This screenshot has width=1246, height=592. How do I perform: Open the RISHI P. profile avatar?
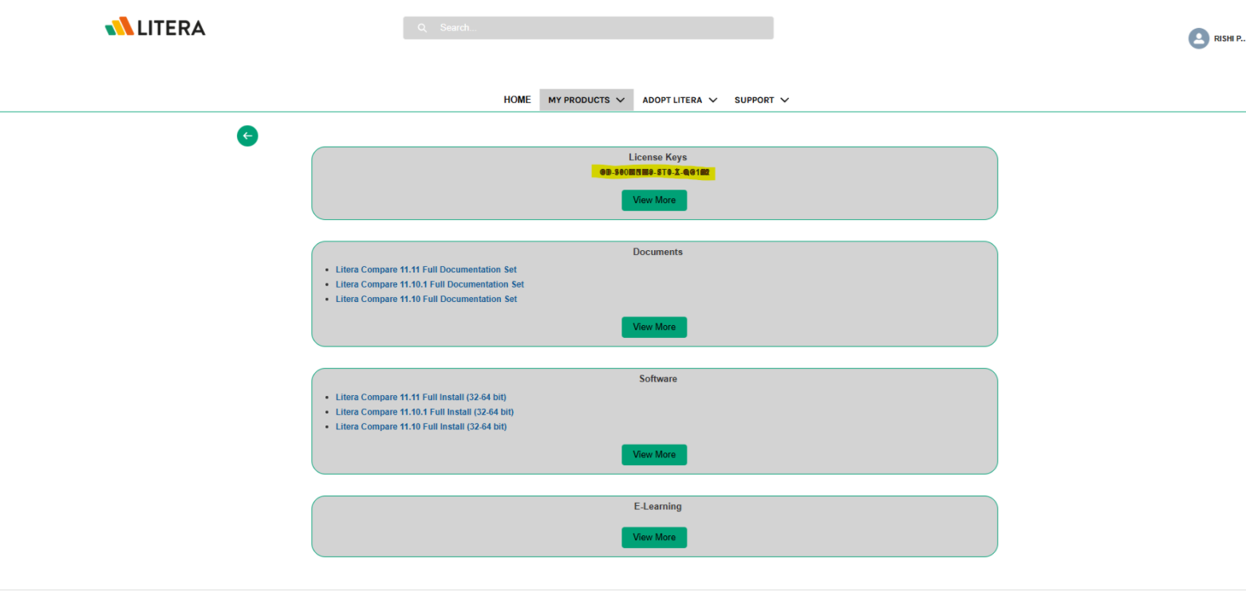[1198, 38]
